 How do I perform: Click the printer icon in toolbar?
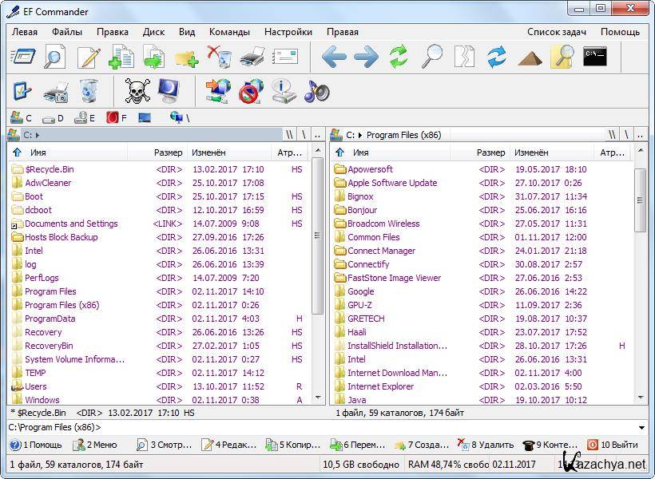252,57
